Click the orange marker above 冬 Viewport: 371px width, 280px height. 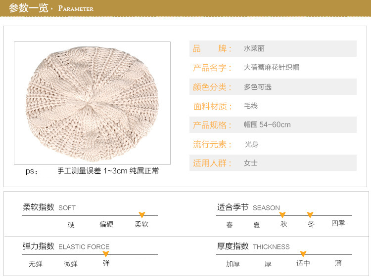[x=310, y=214]
